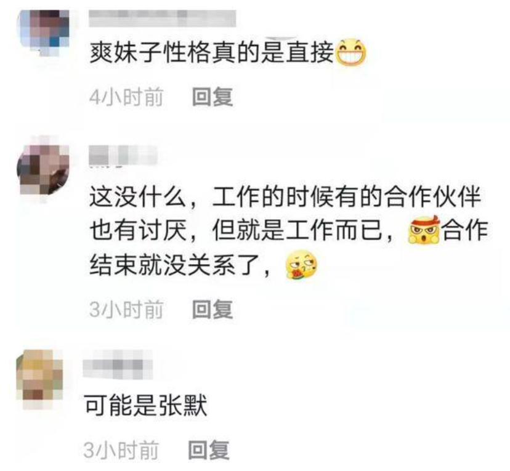Click the blurred username above the 这没什么 comment
Viewport: 510px width, 471px height.
(x=123, y=155)
